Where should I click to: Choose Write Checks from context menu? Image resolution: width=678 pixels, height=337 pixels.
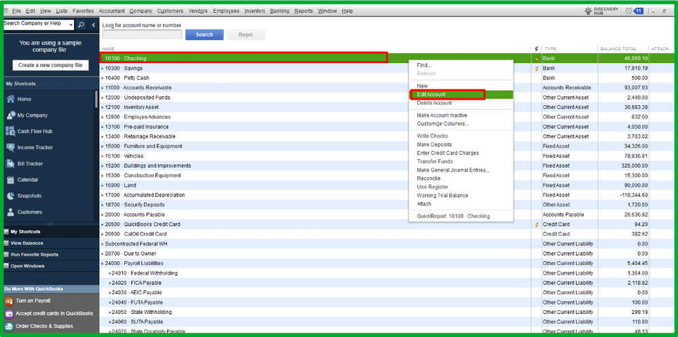click(461, 136)
